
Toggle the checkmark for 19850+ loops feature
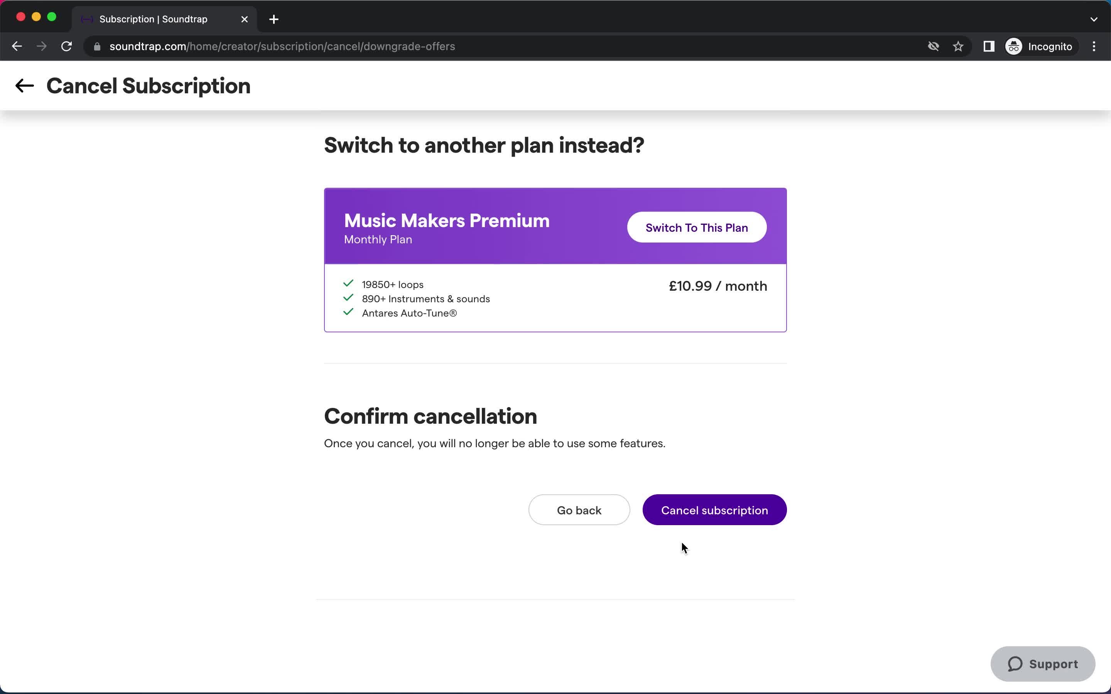tap(349, 284)
